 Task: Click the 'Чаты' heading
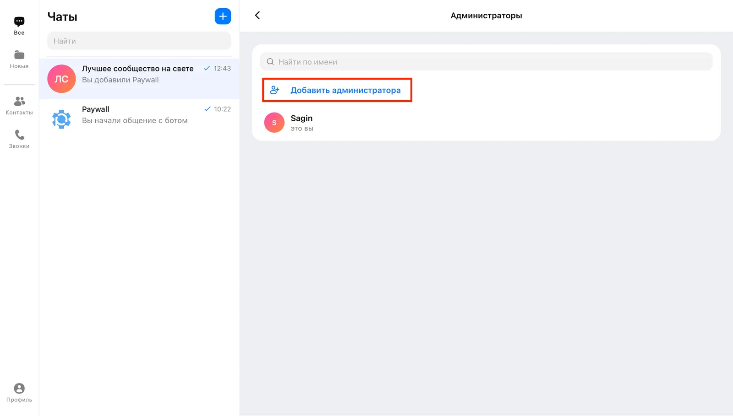[62, 17]
